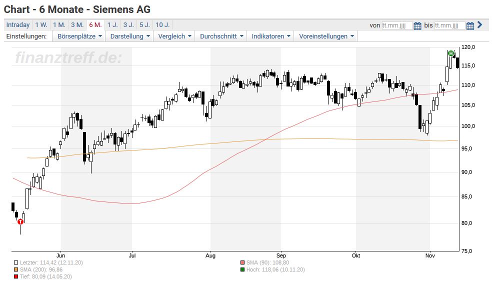Click the 'Einstellungen:' label
495x282 pixels.
(26, 36)
